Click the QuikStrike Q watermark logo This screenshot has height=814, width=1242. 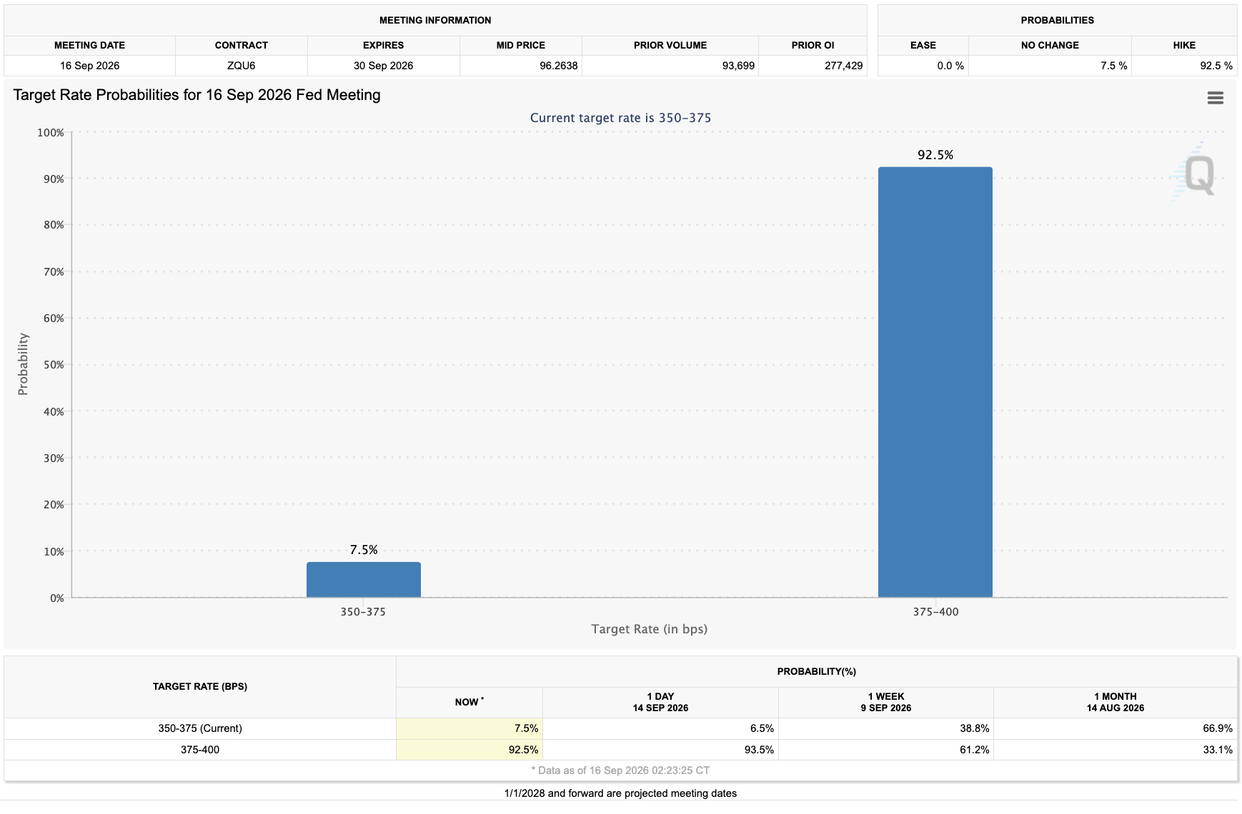[x=1193, y=174]
